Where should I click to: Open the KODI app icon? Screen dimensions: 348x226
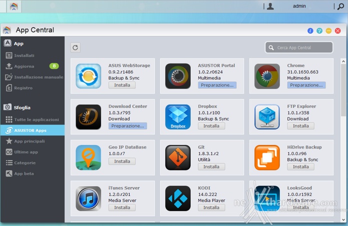coord(178,198)
